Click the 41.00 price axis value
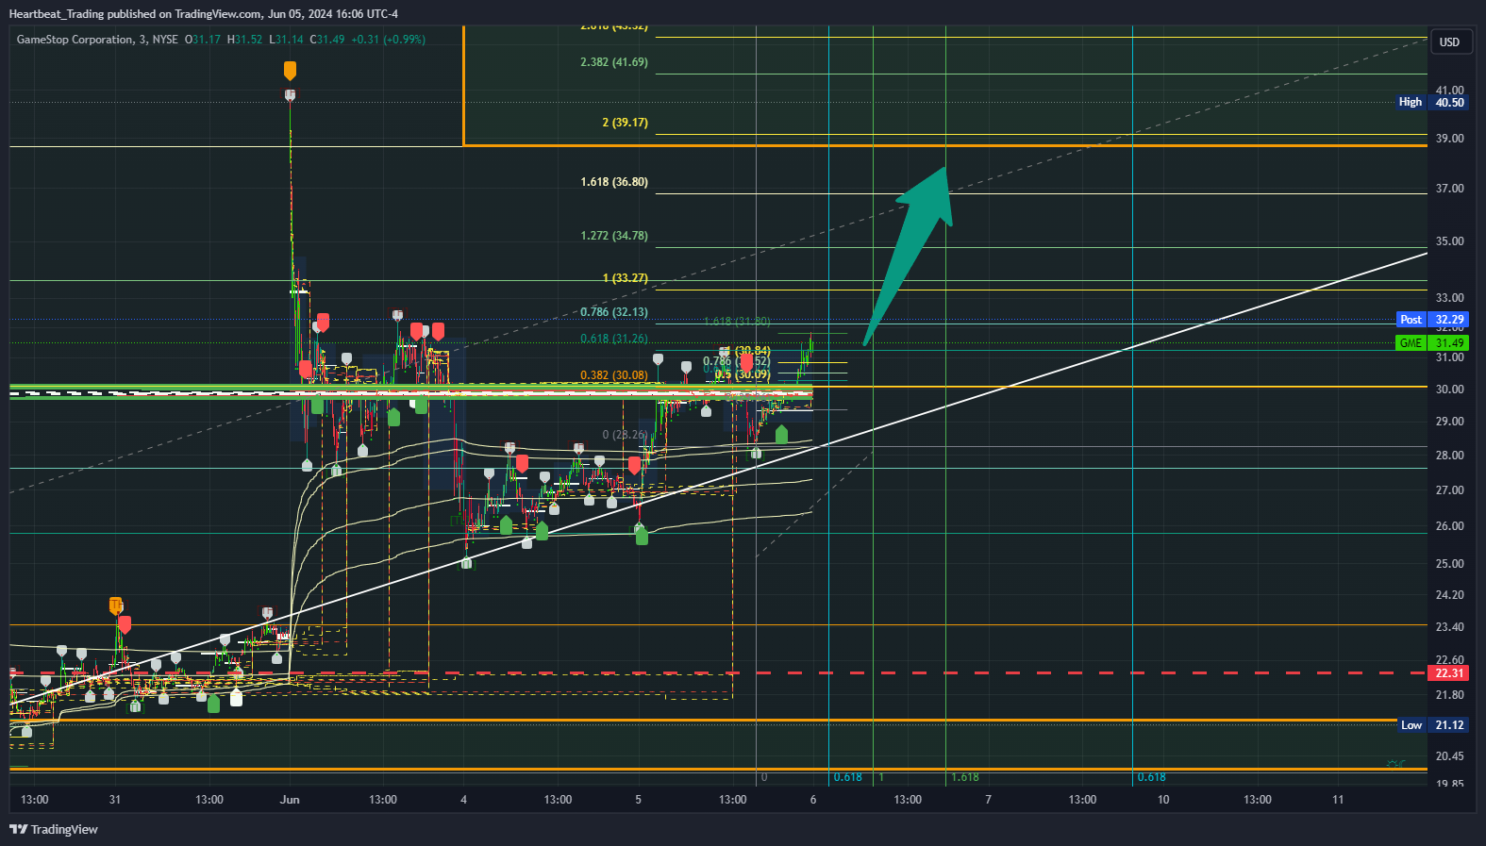The width and height of the screenshot is (1486, 846). click(1449, 91)
